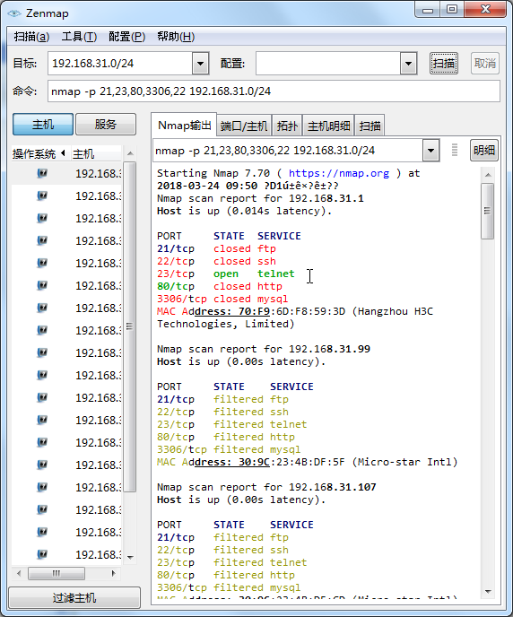The image size is (513, 617).
Task: Maximize the Zenmap window
Action: 452,10
